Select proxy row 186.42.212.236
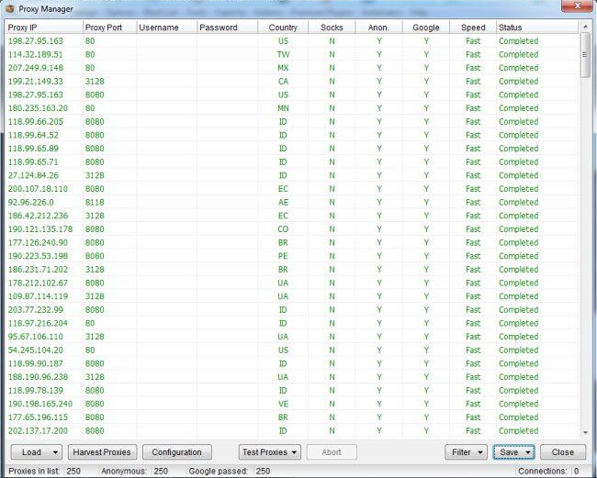Image resolution: width=597 pixels, height=478 pixels. tap(292, 216)
